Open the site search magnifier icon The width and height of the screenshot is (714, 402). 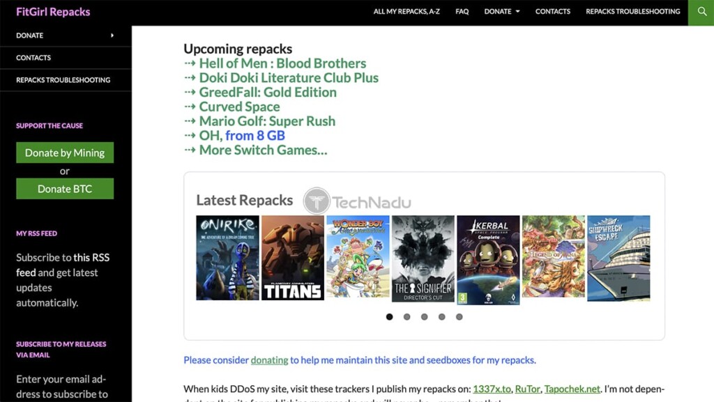click(x=701, y=12)
